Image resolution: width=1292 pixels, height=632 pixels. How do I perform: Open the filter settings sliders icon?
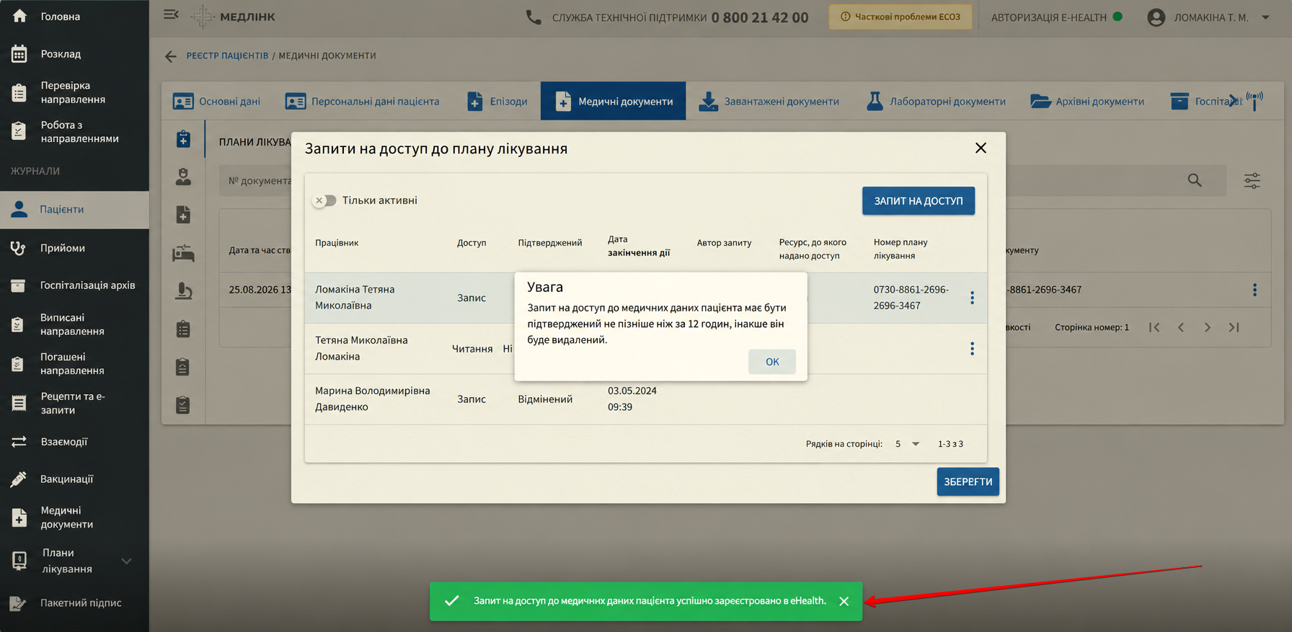pos(1252,180)
